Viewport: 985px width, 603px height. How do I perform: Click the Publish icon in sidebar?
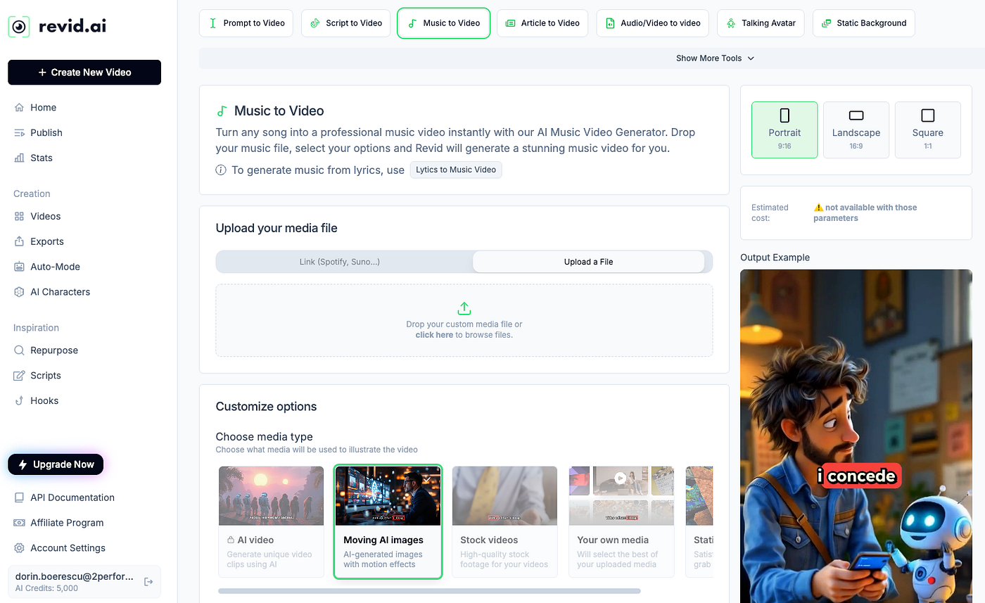(x=19, y=133)
